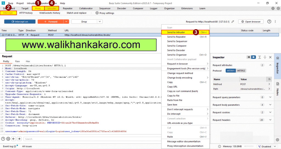Viewport: 281px width, 149px height.
Task: Expand Request headers section
Action: 270,120
